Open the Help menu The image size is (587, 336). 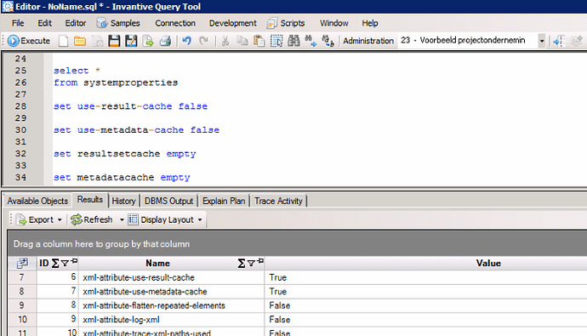coord(370,23)
